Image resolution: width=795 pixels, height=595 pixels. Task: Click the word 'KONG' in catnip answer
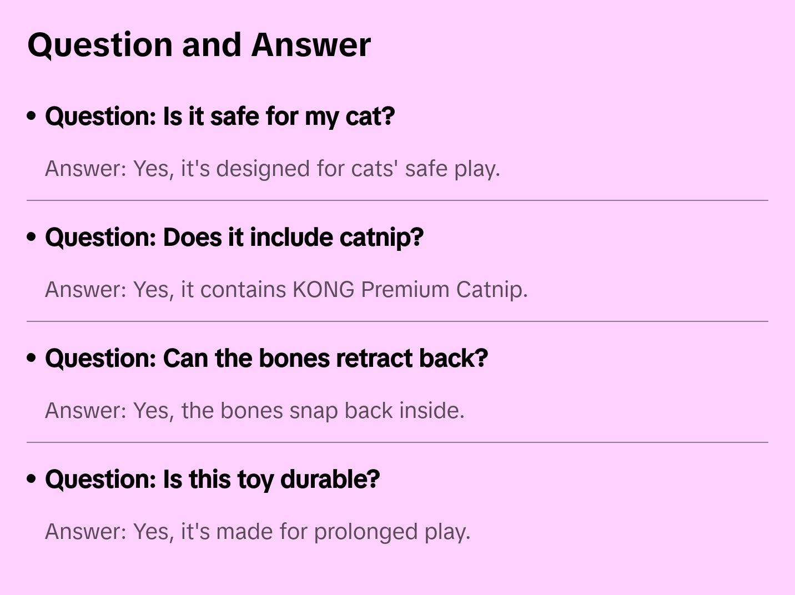323,290
